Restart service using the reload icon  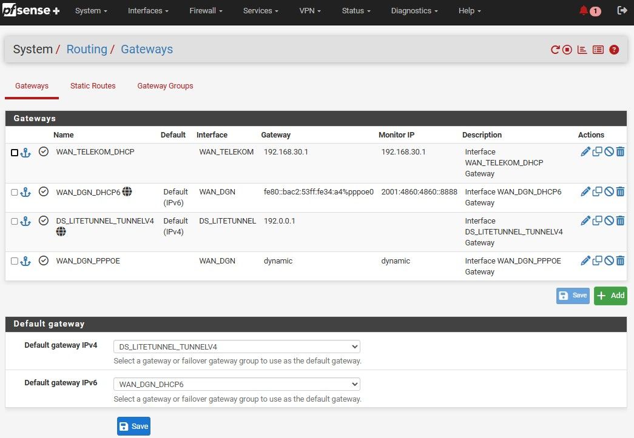(555, 50)
